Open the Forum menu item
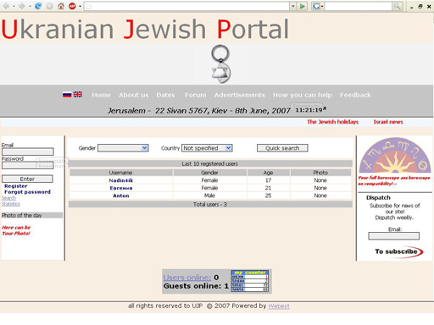This screenshot has width=434, height=325. pyautogui.click(x=195, y=95)
